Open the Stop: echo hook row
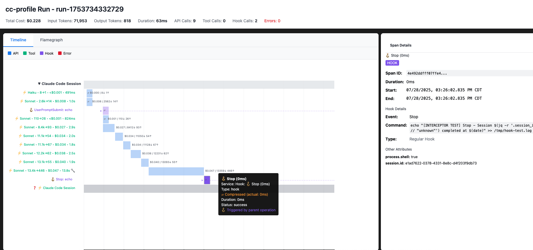 click(x=64, y=179)
